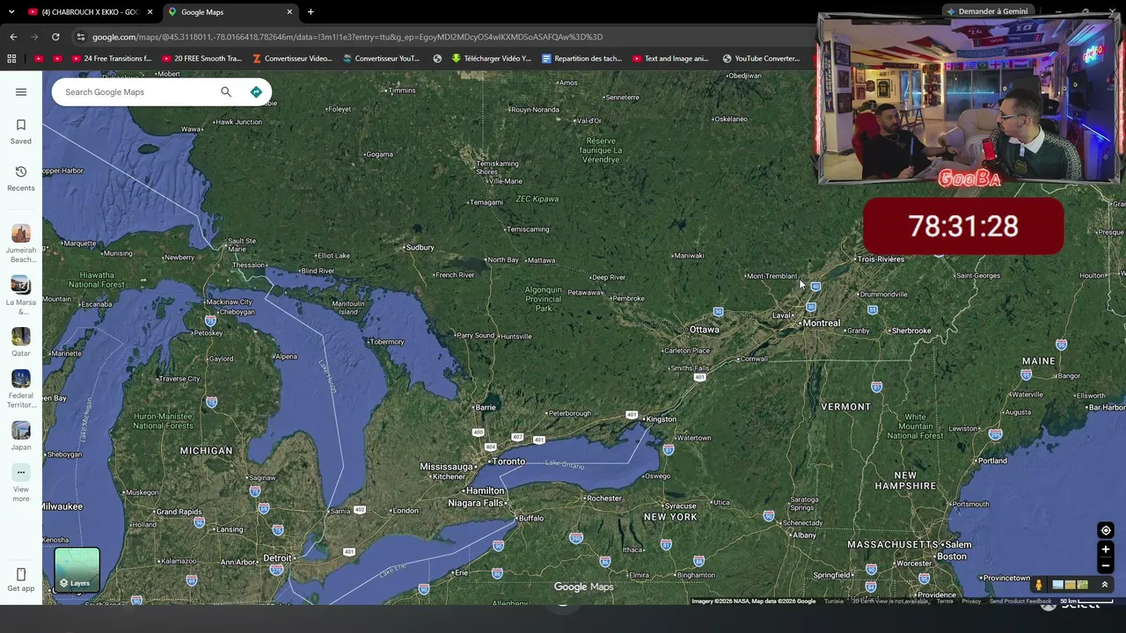Click the Search Google Maps field

click(136, 91)
